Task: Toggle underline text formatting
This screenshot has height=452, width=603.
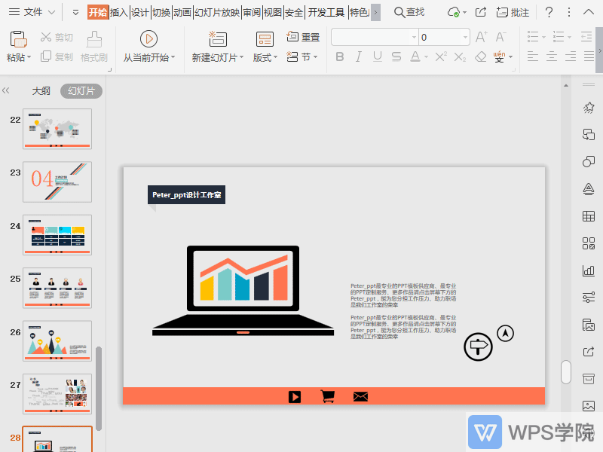Action: (377, 57)
